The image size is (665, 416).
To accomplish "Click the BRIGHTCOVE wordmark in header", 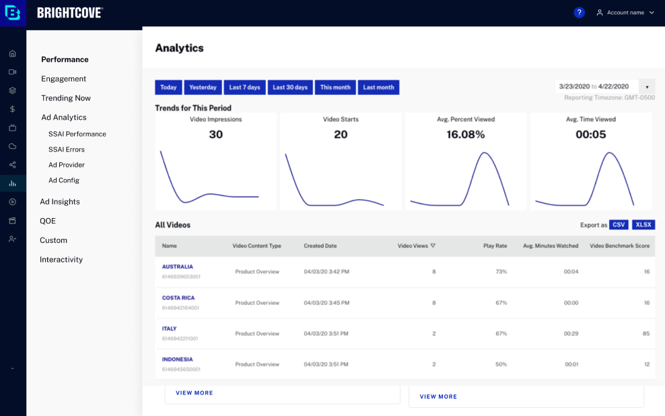I will [70, 13].
